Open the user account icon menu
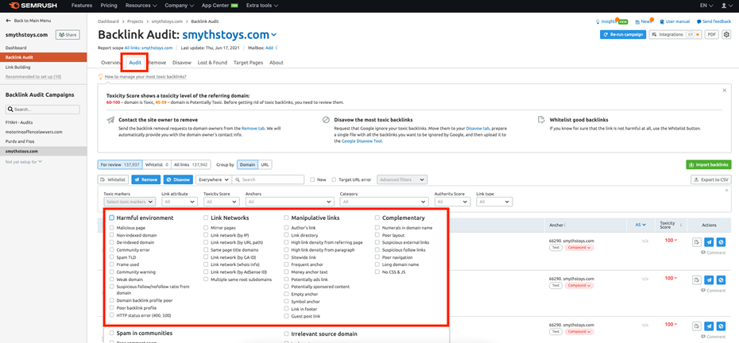Image resolution: width=739 pixels, height=343 pixels. pos(725,6)
